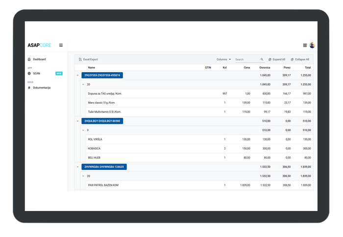343x237 pixels.
Task: Open SCAN in sidebar
Action: [x=37, y=74]
